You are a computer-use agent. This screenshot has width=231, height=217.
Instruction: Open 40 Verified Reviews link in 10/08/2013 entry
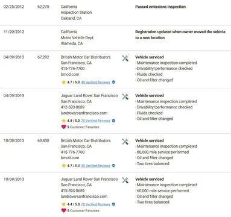95,166
